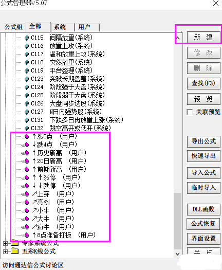This screenshot has width=222, height=270.
Task: Select the magenta icon for ↑8点准备打板
Action: click(x=27, y=235)
